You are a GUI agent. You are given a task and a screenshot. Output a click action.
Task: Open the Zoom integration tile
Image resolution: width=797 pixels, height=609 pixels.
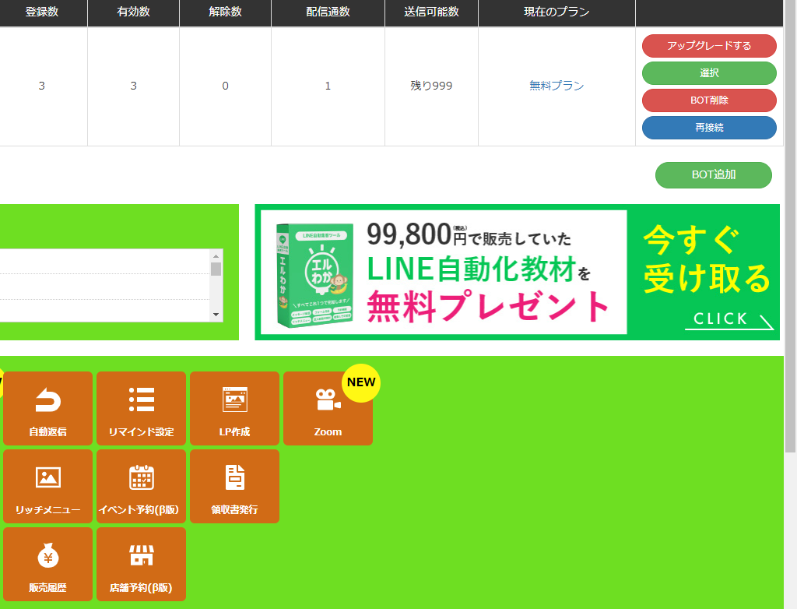tap(328, 408)
